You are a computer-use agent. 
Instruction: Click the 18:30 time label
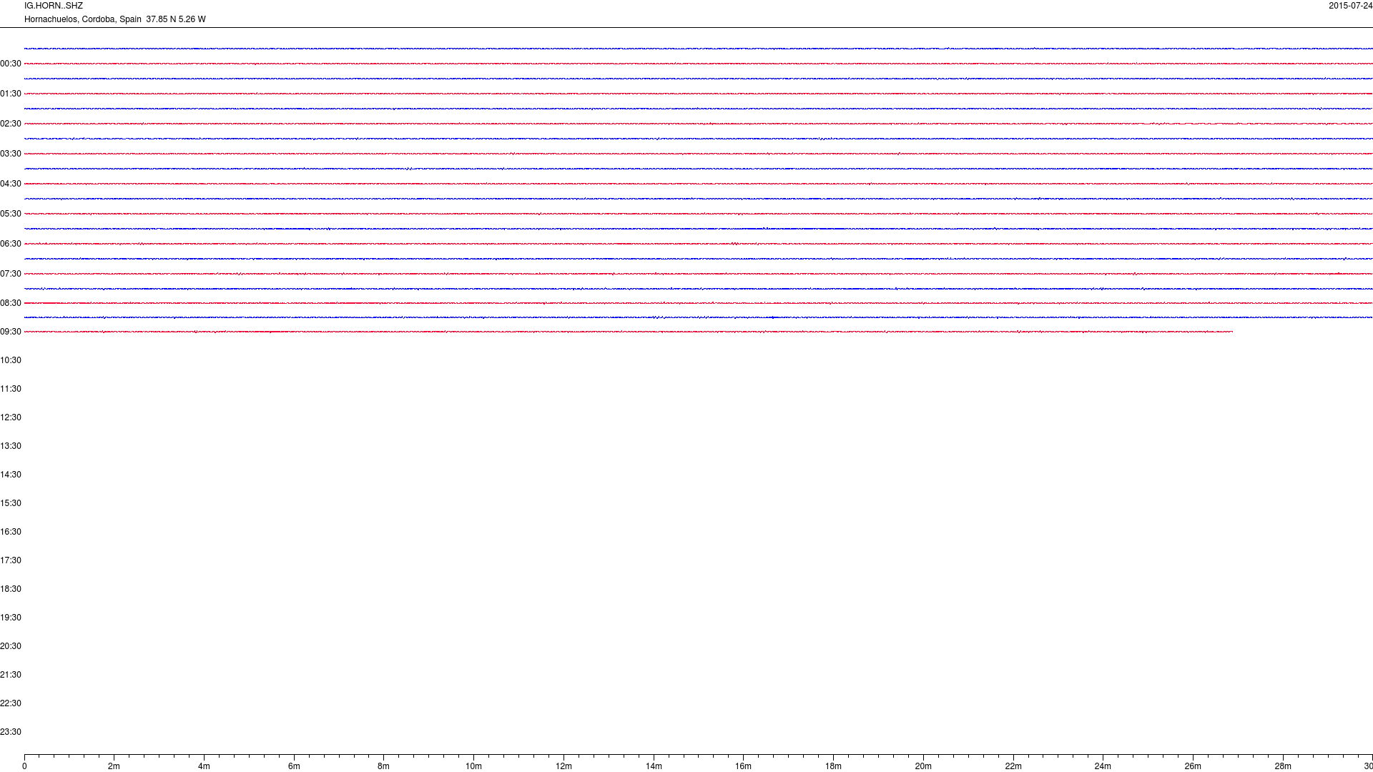(x=11, y=589)
